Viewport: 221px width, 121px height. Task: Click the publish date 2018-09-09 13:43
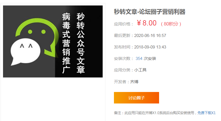150,47
